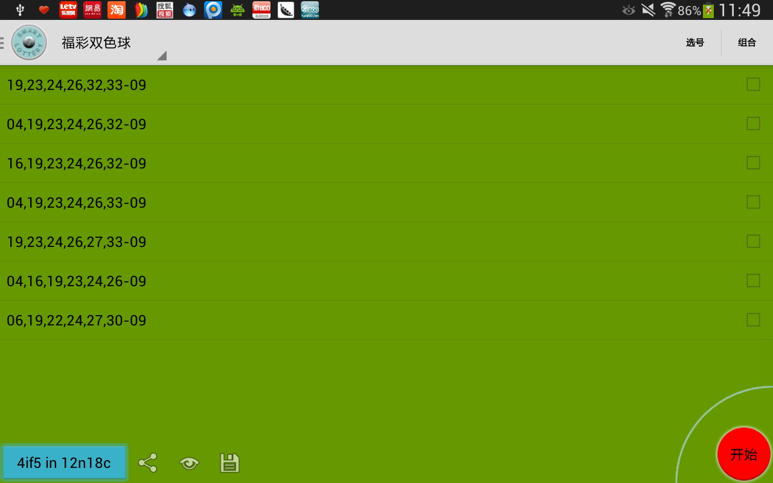Select the row 04,19,23,24,26,32-09
The height and width of the screenshot is (483, 773).
tap(386, 124)
